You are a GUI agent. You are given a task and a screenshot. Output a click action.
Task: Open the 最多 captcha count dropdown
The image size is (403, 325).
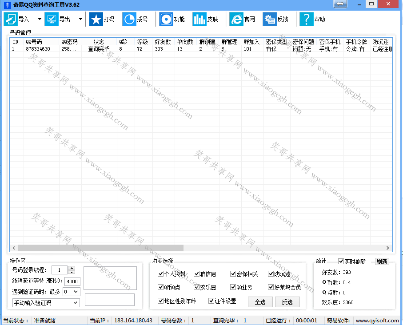(72, 292)
